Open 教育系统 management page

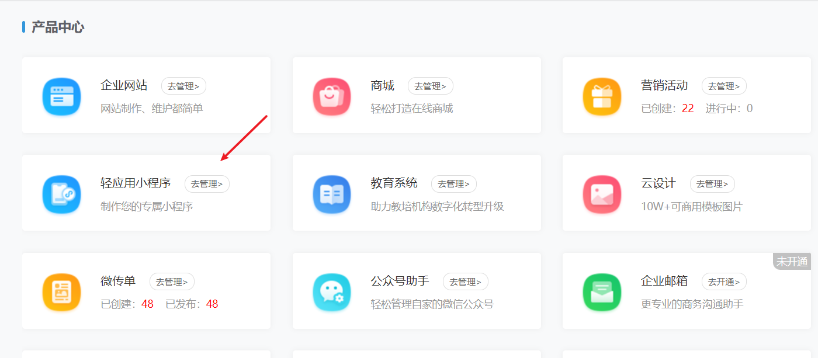tap(454, 184)
